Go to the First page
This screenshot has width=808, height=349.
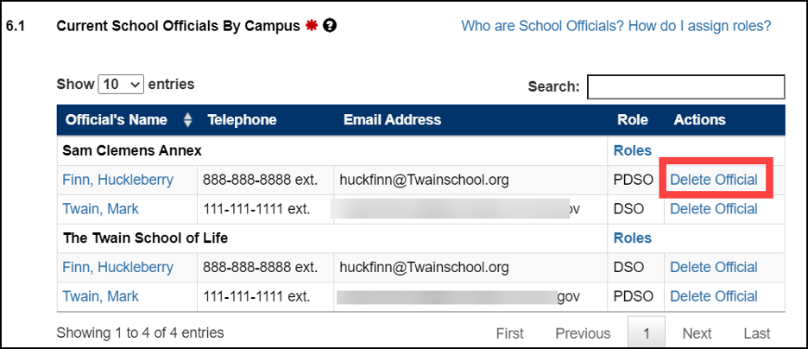point(510,333)
